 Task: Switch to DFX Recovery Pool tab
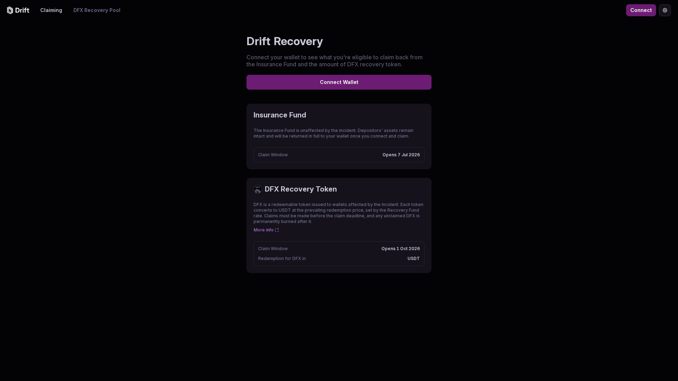click(97, 10)
